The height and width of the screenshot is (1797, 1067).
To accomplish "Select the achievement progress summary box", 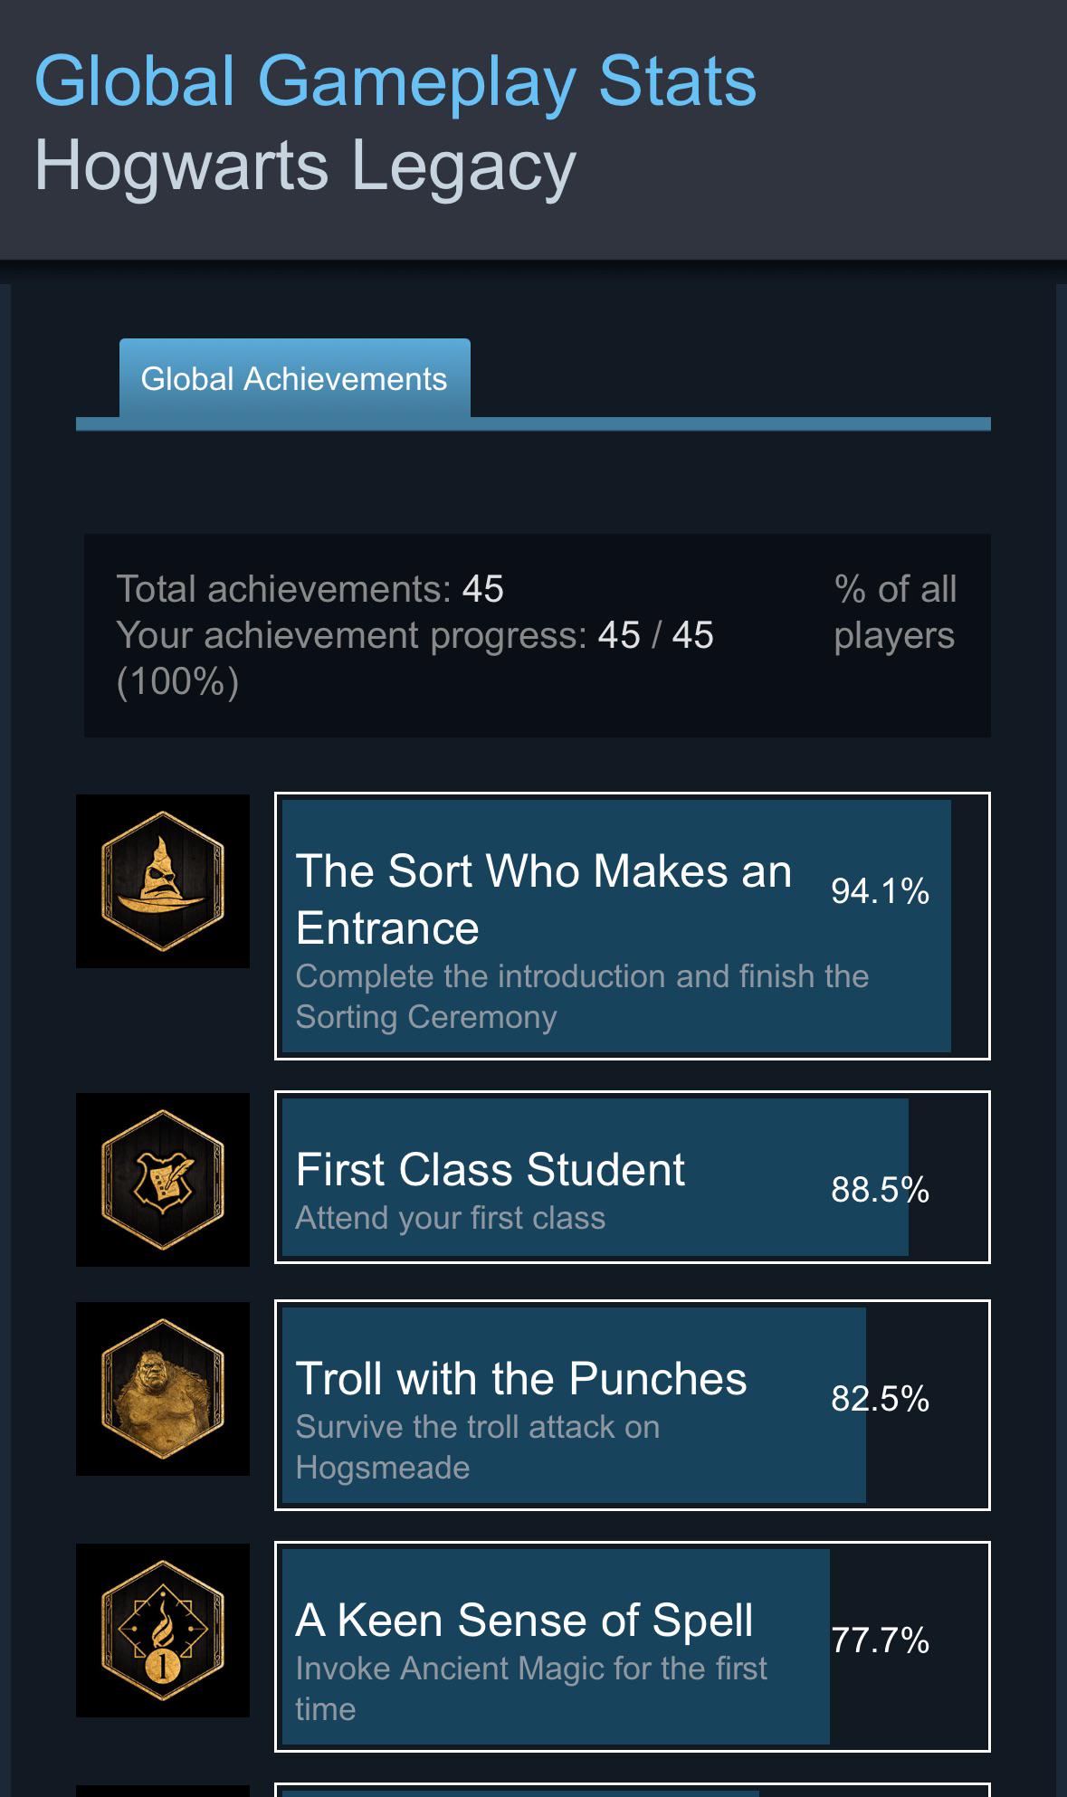I will point(538,633).
